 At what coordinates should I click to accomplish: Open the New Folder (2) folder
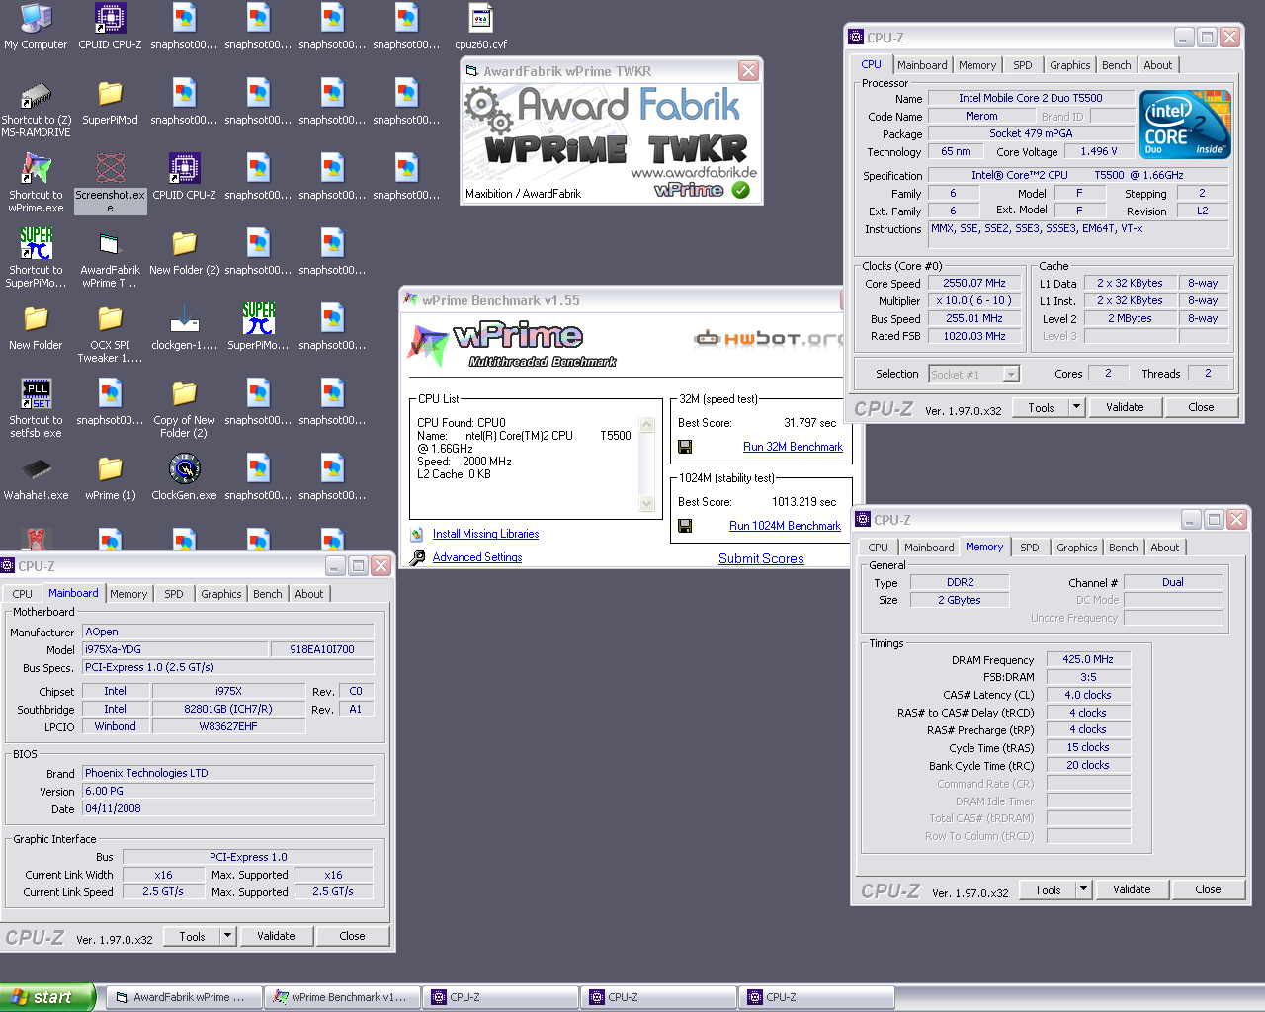184,253
